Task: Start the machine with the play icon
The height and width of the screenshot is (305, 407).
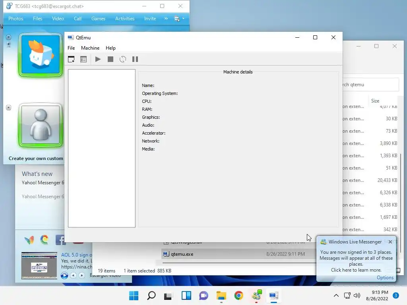Action: 98,60
